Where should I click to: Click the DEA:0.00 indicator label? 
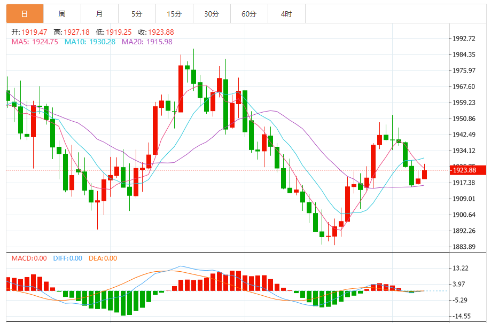click(x=103, y=258)
